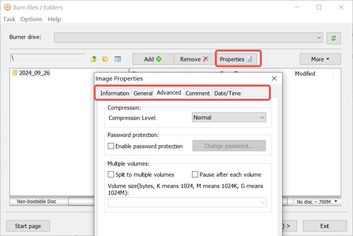Open Compression Level dropdown
This screenshot has height=236, width=353.
[229, 117]
